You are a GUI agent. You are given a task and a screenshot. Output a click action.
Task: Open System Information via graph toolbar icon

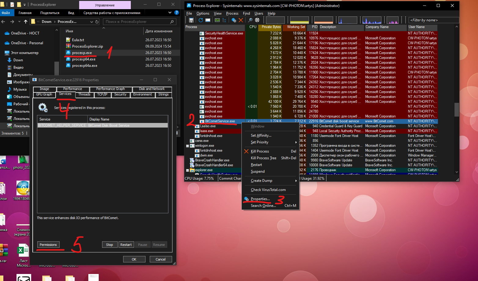(217, 20)
